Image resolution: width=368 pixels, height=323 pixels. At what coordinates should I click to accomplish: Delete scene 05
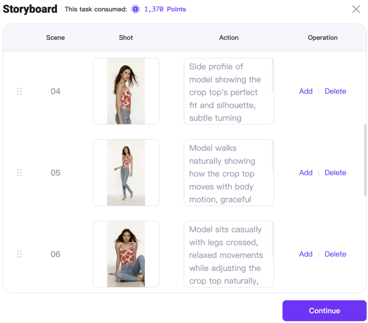click(x=335, y=172)
